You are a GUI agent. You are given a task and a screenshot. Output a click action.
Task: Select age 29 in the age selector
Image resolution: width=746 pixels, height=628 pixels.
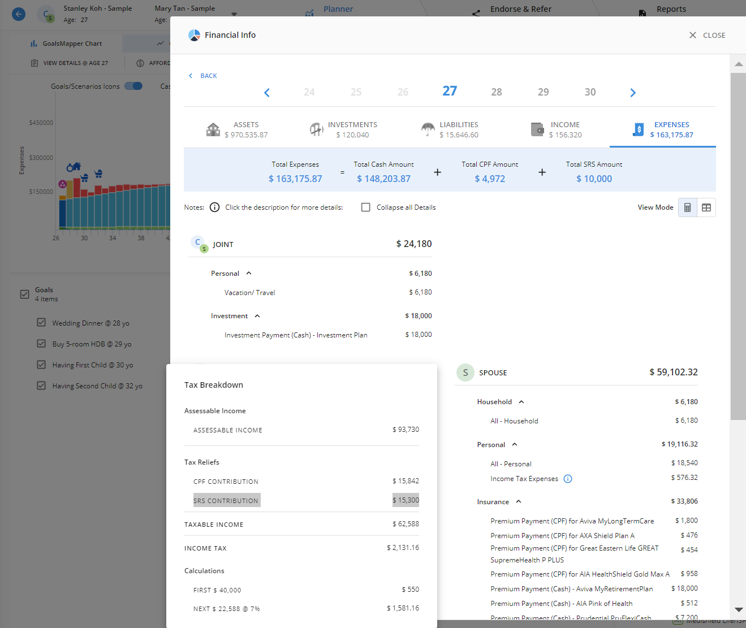544,92
